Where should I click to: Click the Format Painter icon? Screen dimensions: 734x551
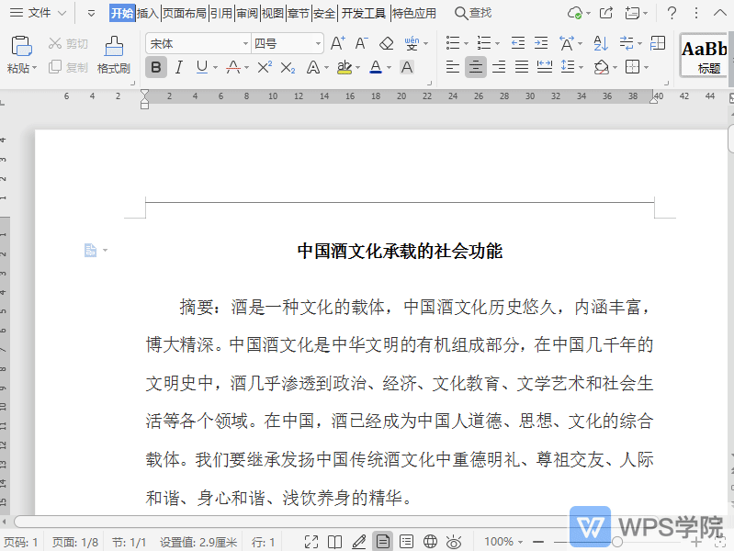tap(114, 54)
